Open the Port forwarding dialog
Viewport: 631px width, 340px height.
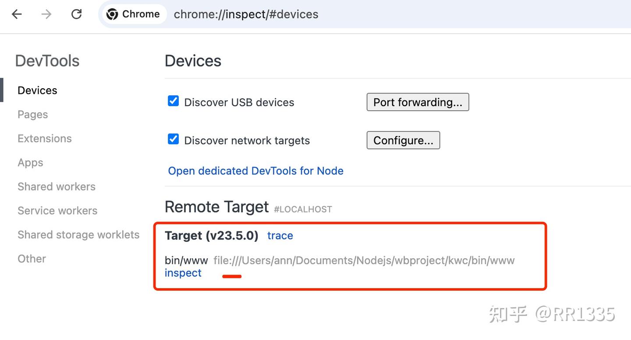417,102
